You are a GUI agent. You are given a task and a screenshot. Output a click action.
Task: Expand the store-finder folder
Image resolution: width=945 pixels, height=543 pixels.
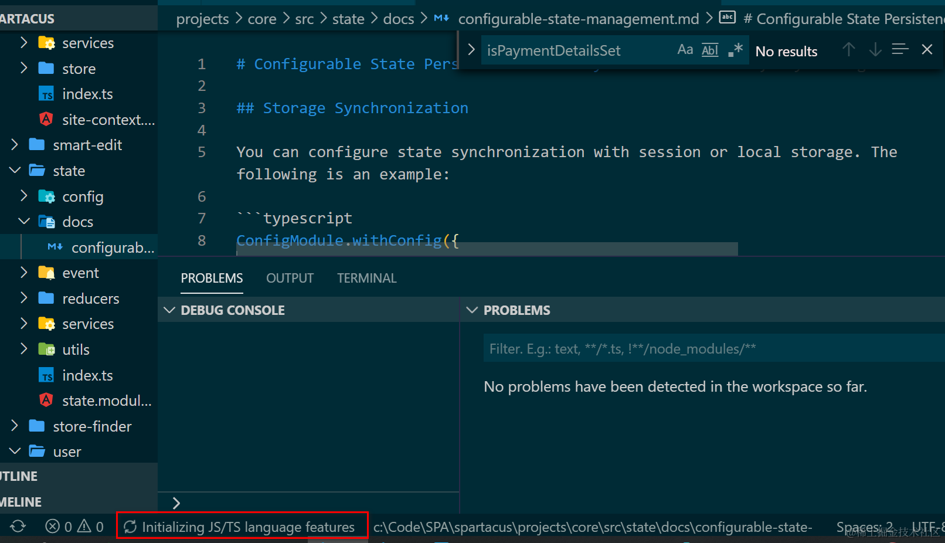pyautogui.click(x=15, y=426)
